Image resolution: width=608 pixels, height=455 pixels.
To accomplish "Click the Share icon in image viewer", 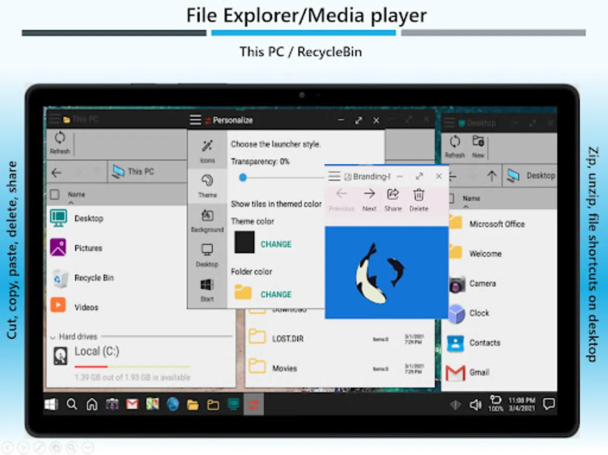I will (393, 195).
